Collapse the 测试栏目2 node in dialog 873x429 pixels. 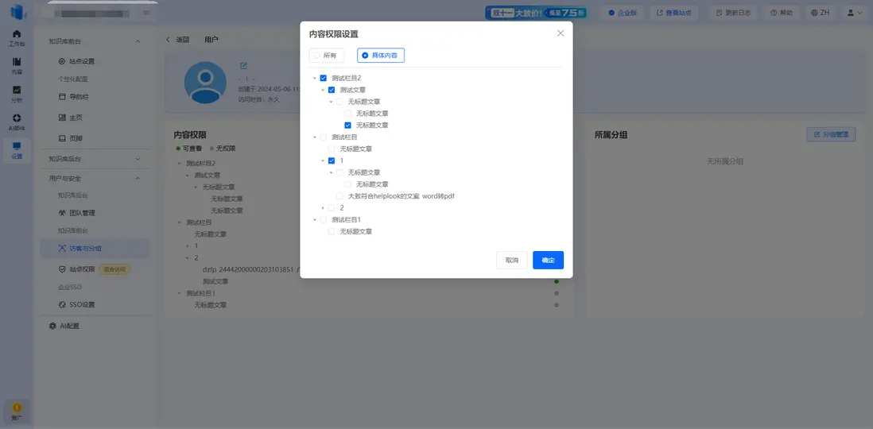coord(315,79)
